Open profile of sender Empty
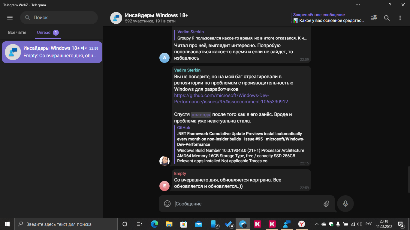The height and width of the screenshot is (230, 410). point(180,173)
